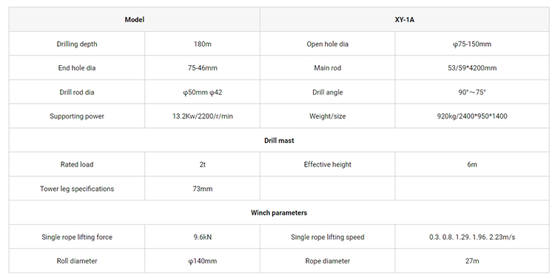Select the Rated load label

coord(77,164)
